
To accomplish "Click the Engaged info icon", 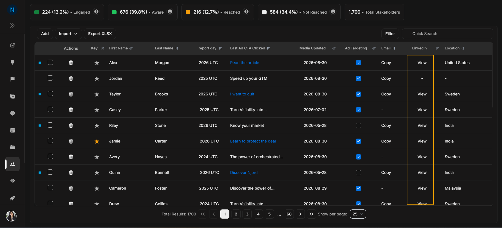I will click(96, 12).
